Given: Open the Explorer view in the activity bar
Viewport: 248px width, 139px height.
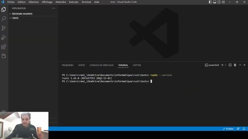Looking at the screenshot, I should pos(3,9).
